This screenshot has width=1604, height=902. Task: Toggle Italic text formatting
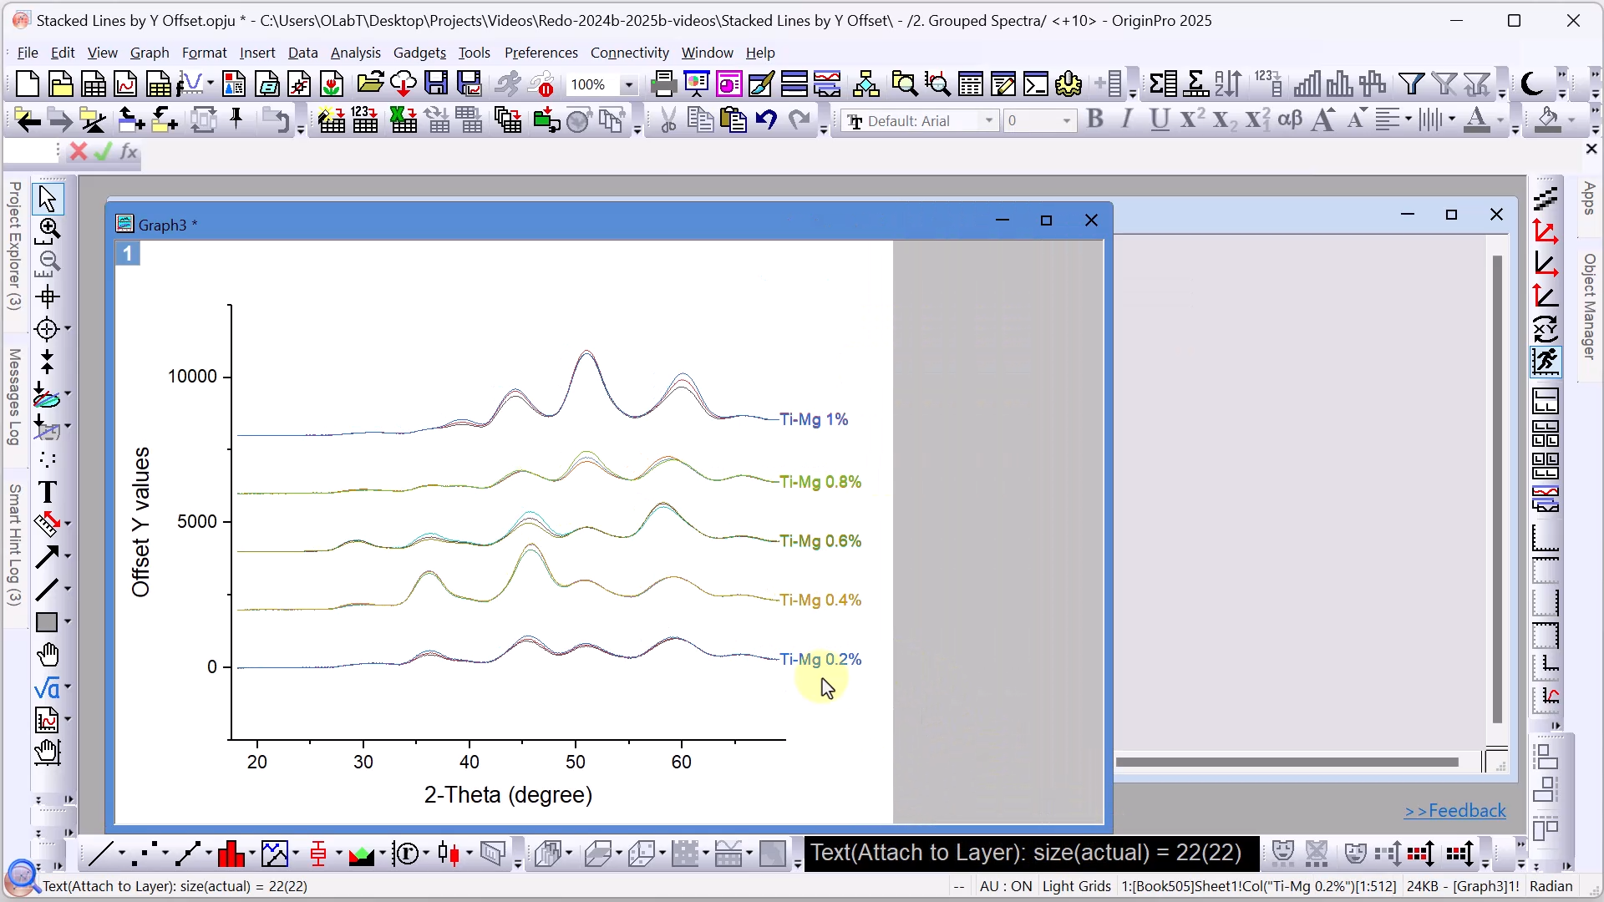[1126, 120]
